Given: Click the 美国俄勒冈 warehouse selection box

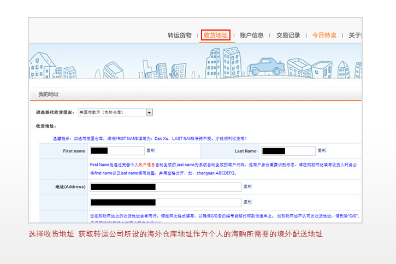Looking at the screenshot, I should (111, 112).
